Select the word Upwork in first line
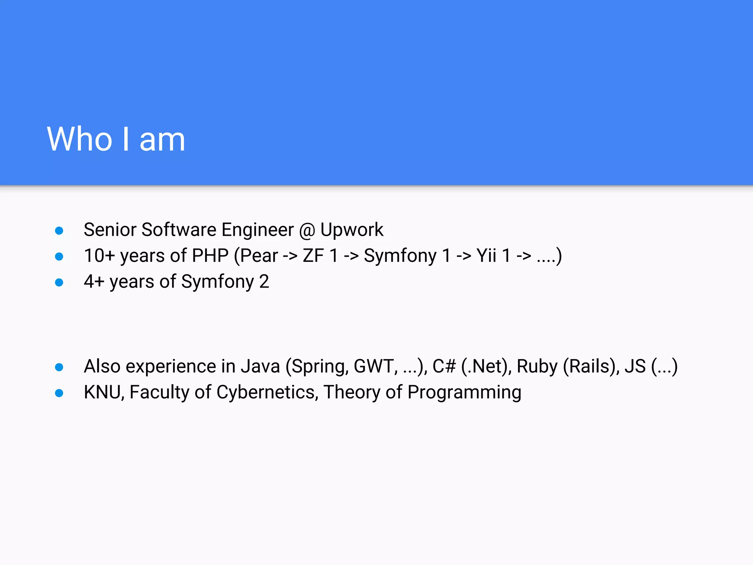The width and height of the screenshot is (753, 565). 351,230
